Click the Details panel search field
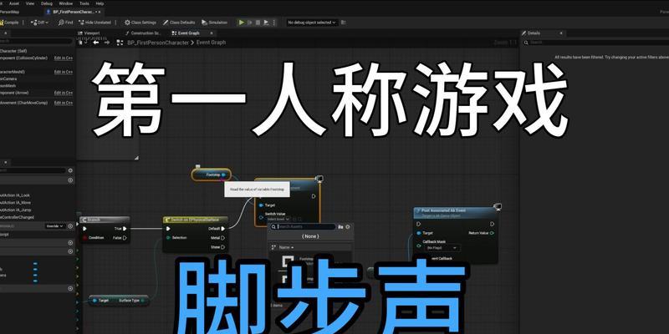Screen dimensions: 669x334 pyautogui.click(x=595, y=43)
